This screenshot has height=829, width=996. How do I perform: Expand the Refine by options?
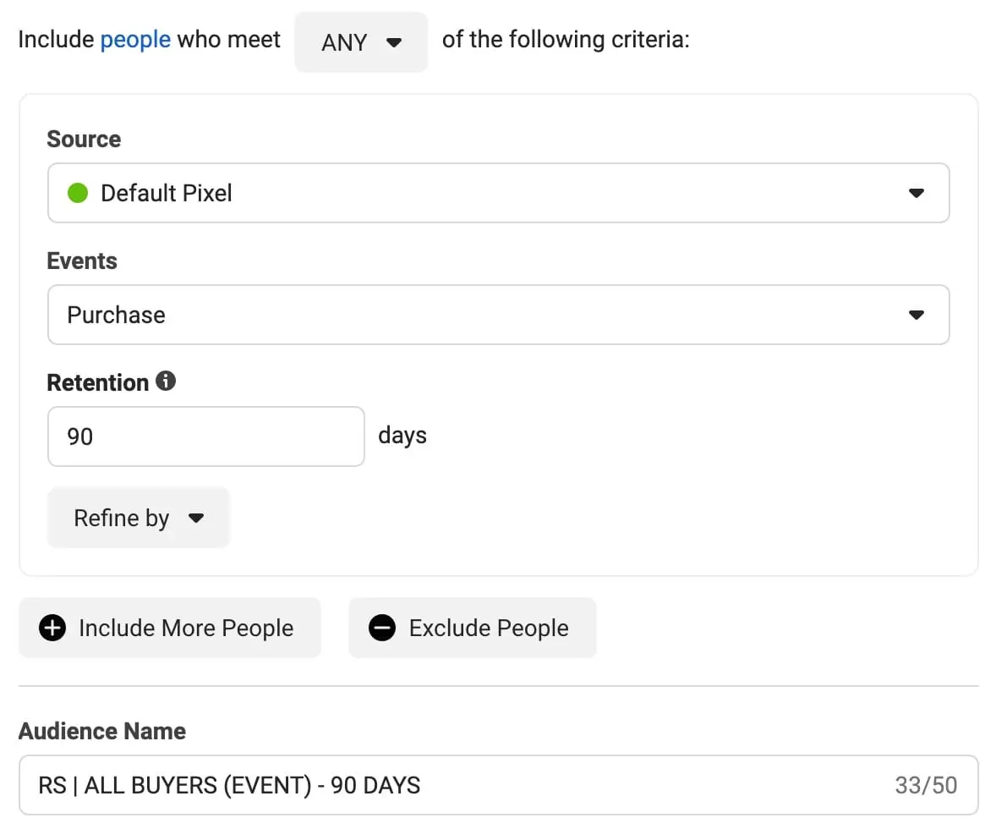coord(139,519)
